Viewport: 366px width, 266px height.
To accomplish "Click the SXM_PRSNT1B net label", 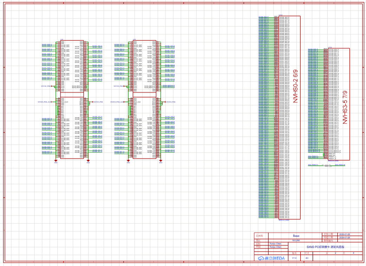I will [340, 165].
